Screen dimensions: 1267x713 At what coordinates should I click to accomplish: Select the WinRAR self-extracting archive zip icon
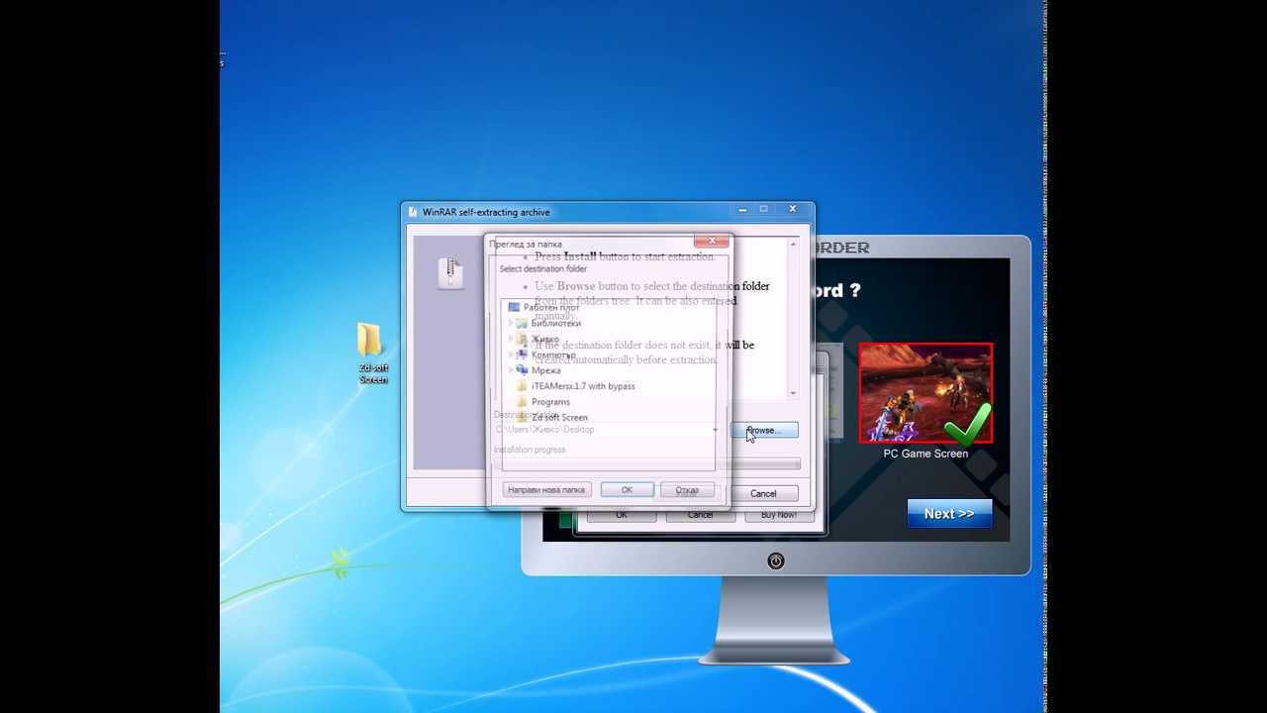point(450,272)
